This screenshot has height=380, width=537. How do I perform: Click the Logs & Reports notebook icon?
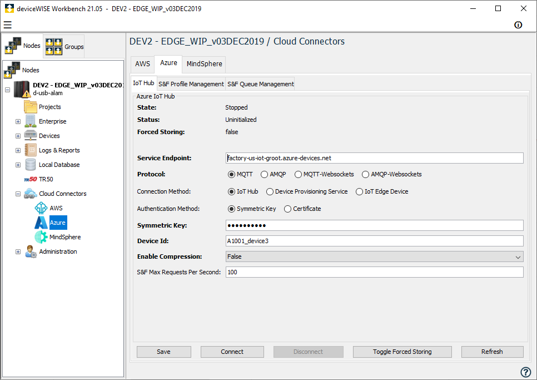pos(31,150)
